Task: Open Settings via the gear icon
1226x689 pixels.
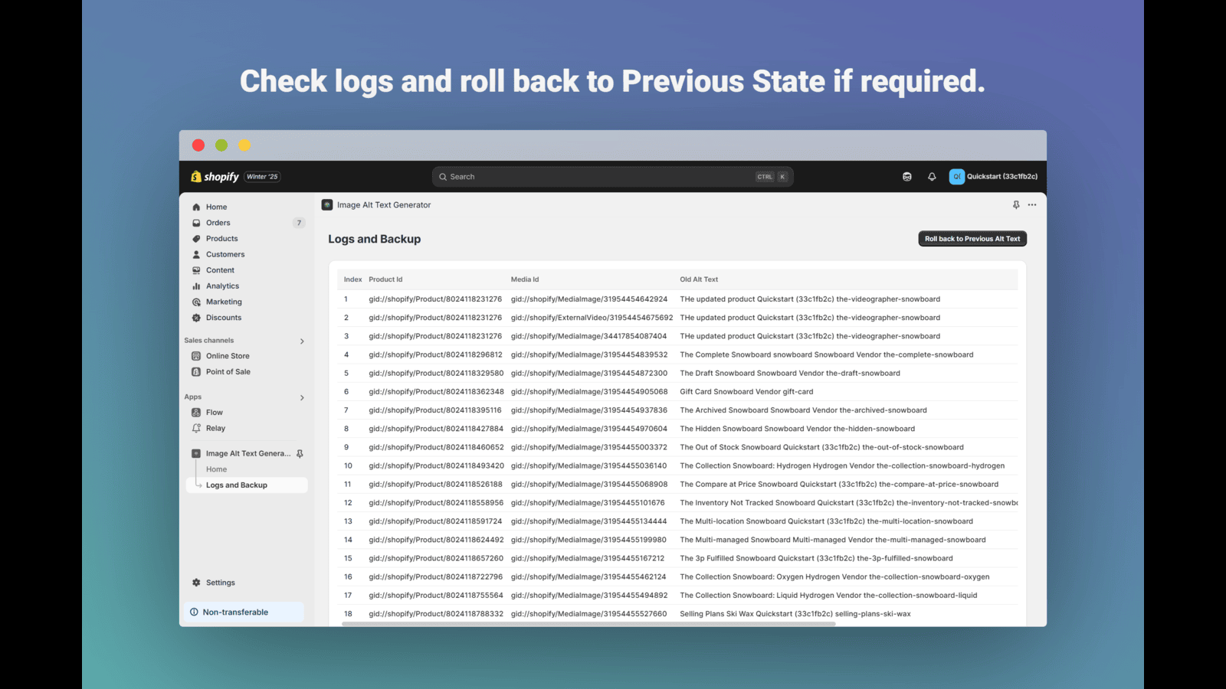Action: click(196, 583)
